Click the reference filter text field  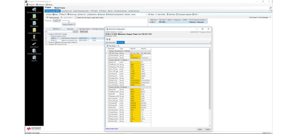tap(60, 31)
